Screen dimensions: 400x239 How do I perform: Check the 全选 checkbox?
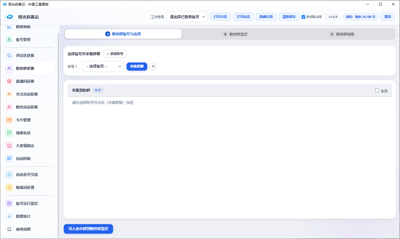pos(377,91)
